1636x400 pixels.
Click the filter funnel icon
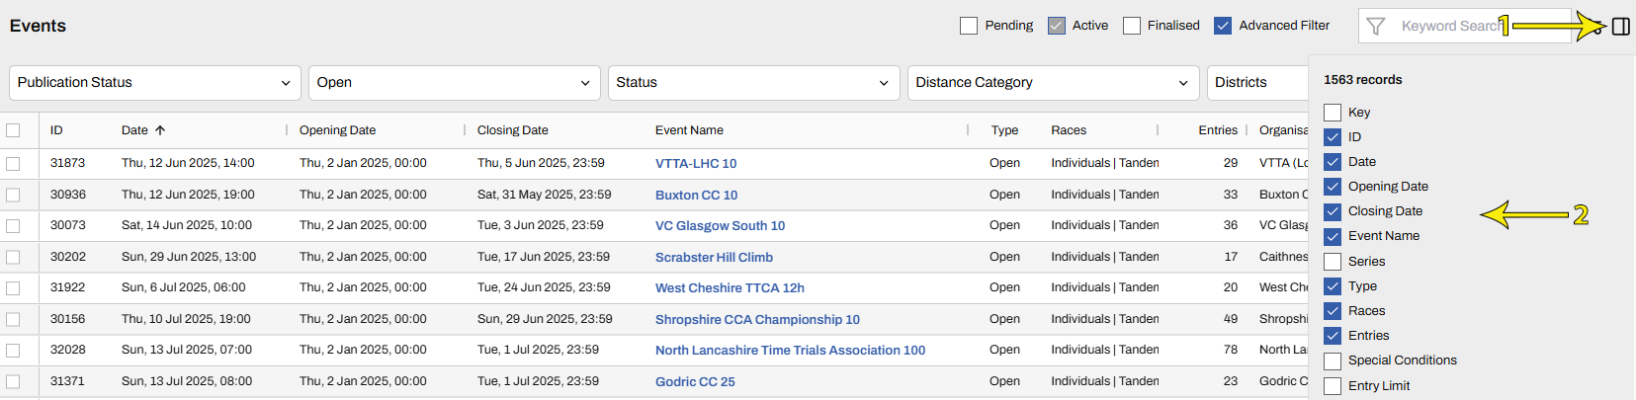(1375, 27)
